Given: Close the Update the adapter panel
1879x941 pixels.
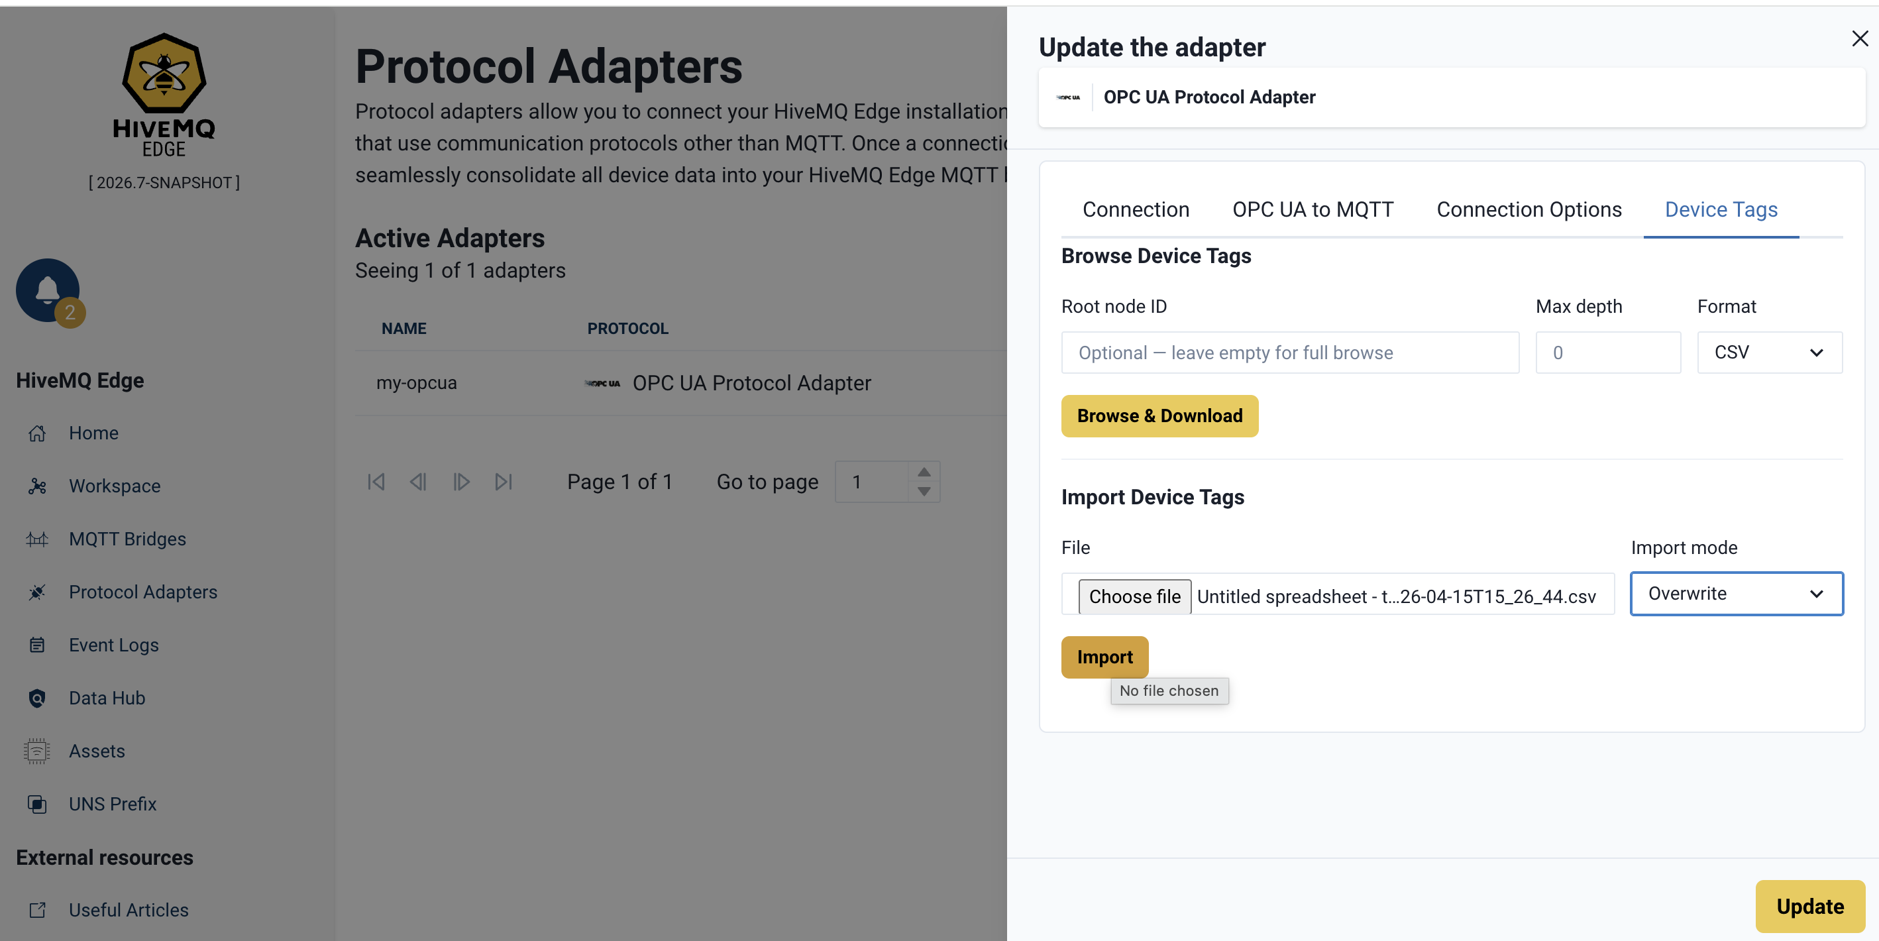Looking at the screenshot, I should click(1859, 38).
